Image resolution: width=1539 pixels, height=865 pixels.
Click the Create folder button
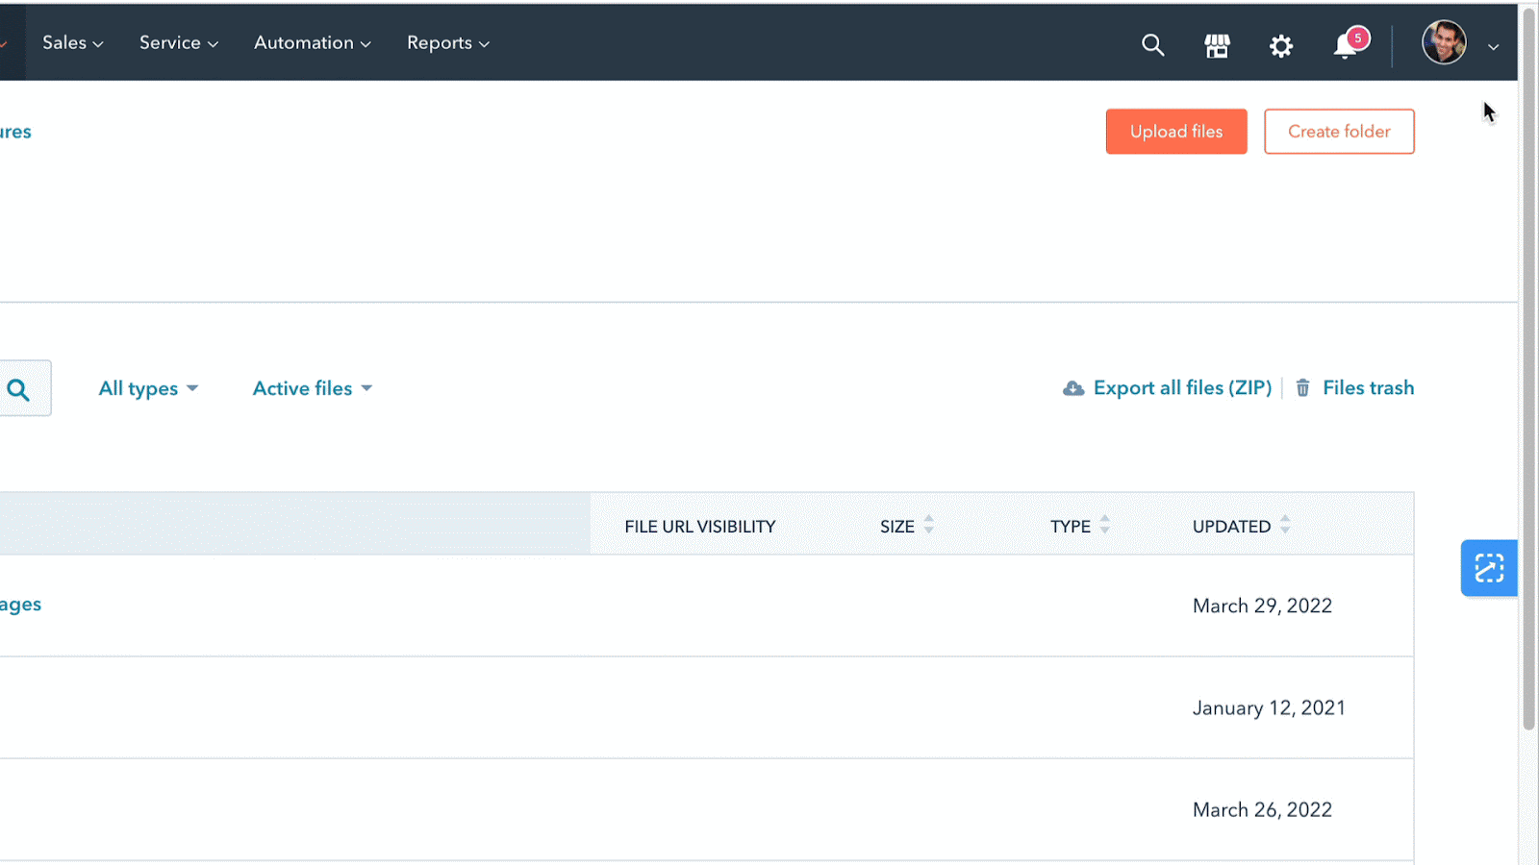click(1339, 131)
